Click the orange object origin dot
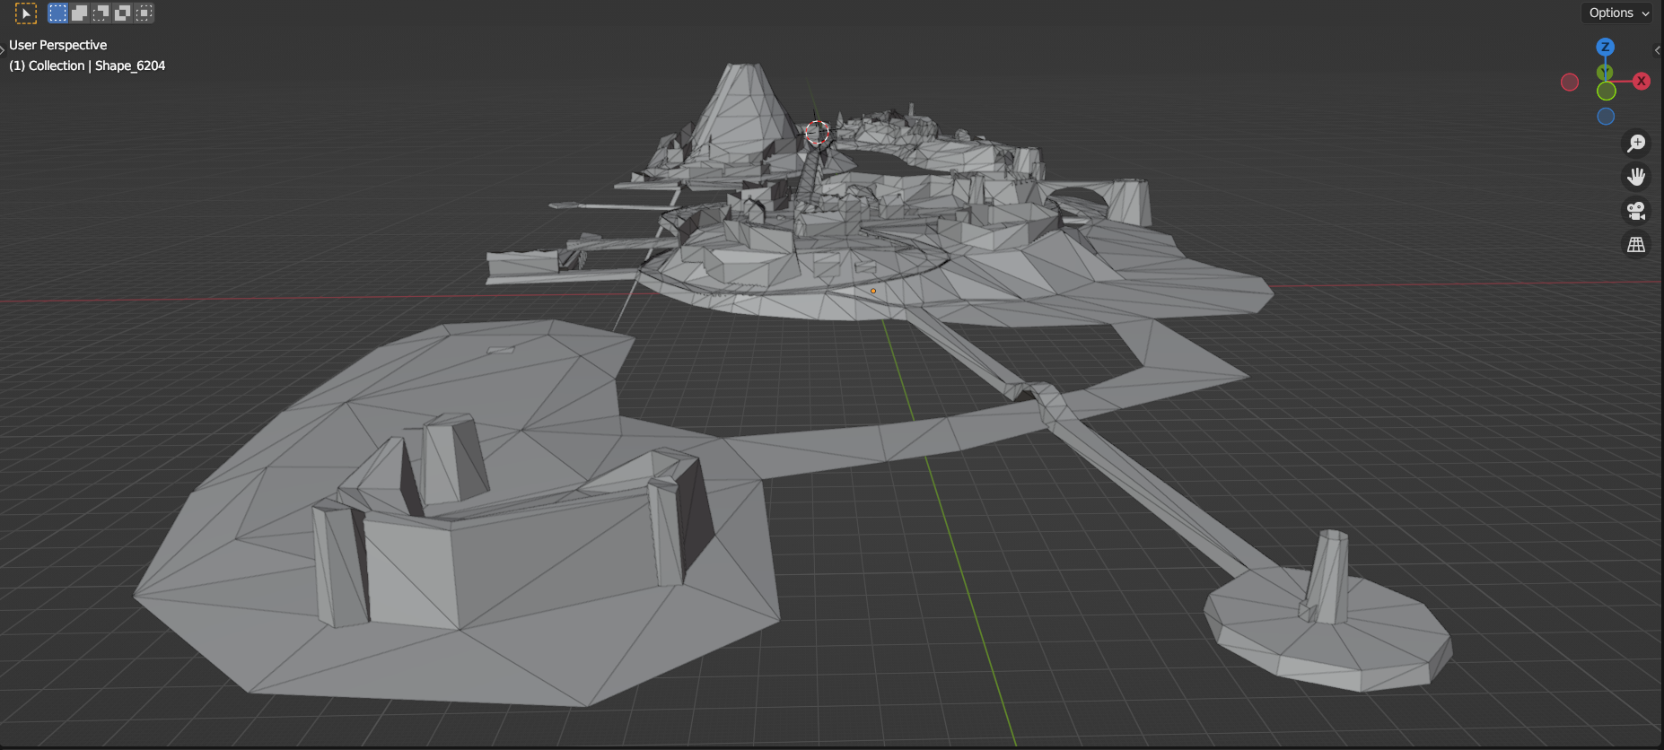This screenshot has width=1664, height=750. click(873, 291)
